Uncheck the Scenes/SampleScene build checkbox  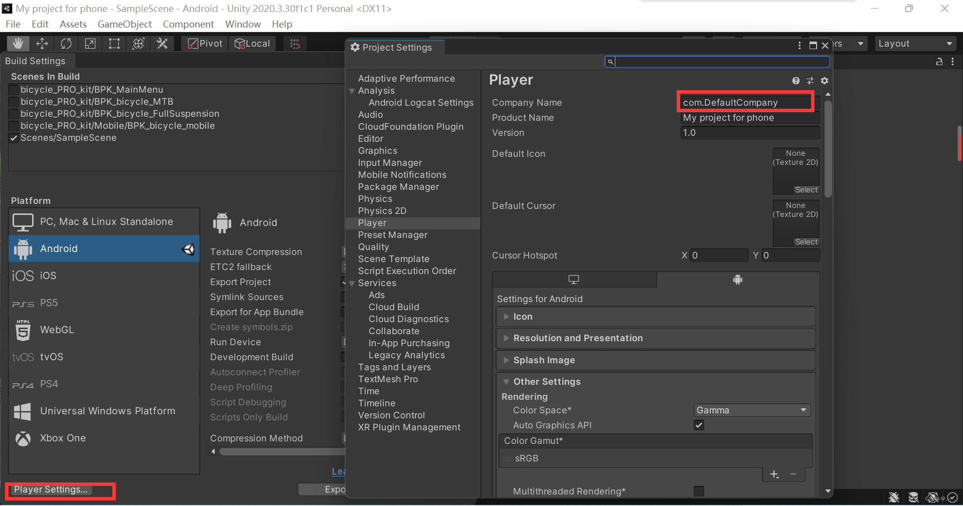[x=14, y=138]
